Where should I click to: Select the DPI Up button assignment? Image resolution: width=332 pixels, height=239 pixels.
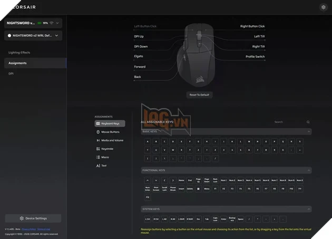[139, 37]
